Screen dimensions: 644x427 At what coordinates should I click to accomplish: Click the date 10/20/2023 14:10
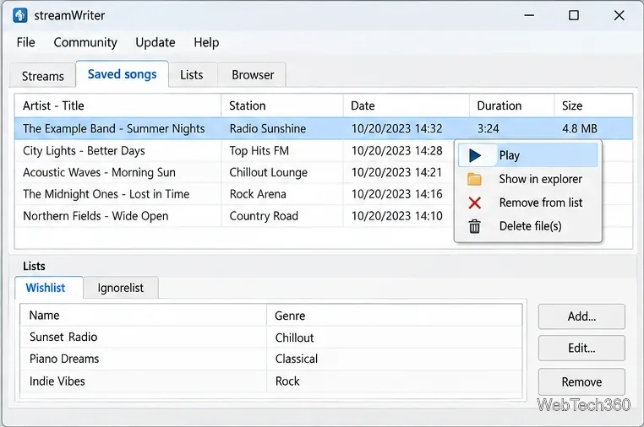pyautogui.click(x=396, y=216)
